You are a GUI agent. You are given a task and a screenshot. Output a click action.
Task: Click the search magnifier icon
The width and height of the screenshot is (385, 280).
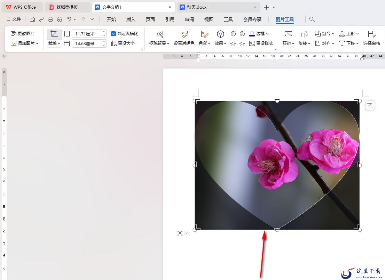(312, 19)
